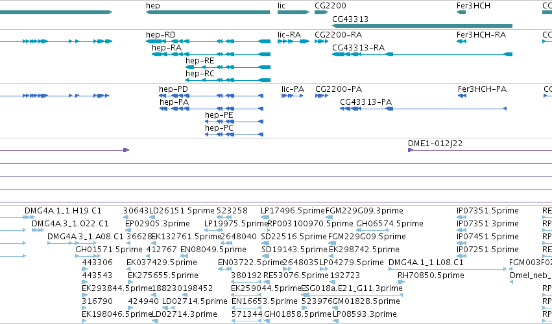Screen dimensions: 552x324
Task: Click the LD02714.5prime label
Action: (195, 301)
